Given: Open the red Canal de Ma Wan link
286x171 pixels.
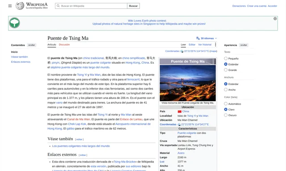Looking at the screenshot, I should click(79, 119).
